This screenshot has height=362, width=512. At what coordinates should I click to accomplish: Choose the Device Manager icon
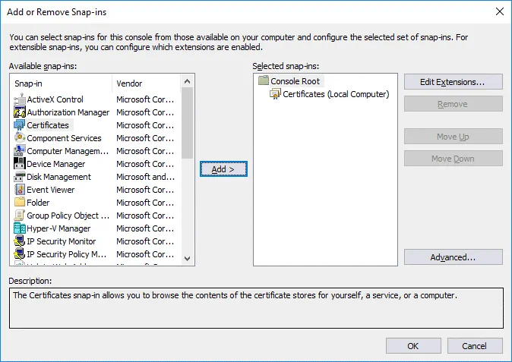(x=20, y=164)
